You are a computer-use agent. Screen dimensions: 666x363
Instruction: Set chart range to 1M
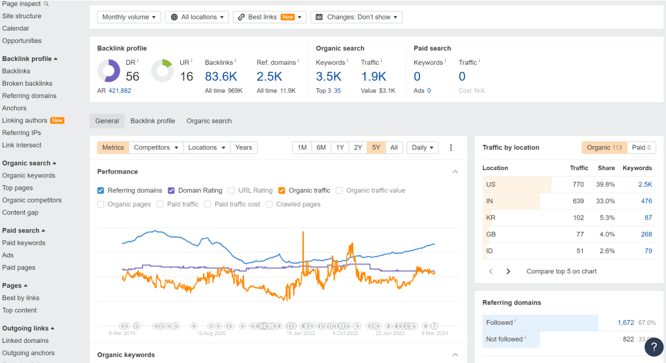click(302, 147)
